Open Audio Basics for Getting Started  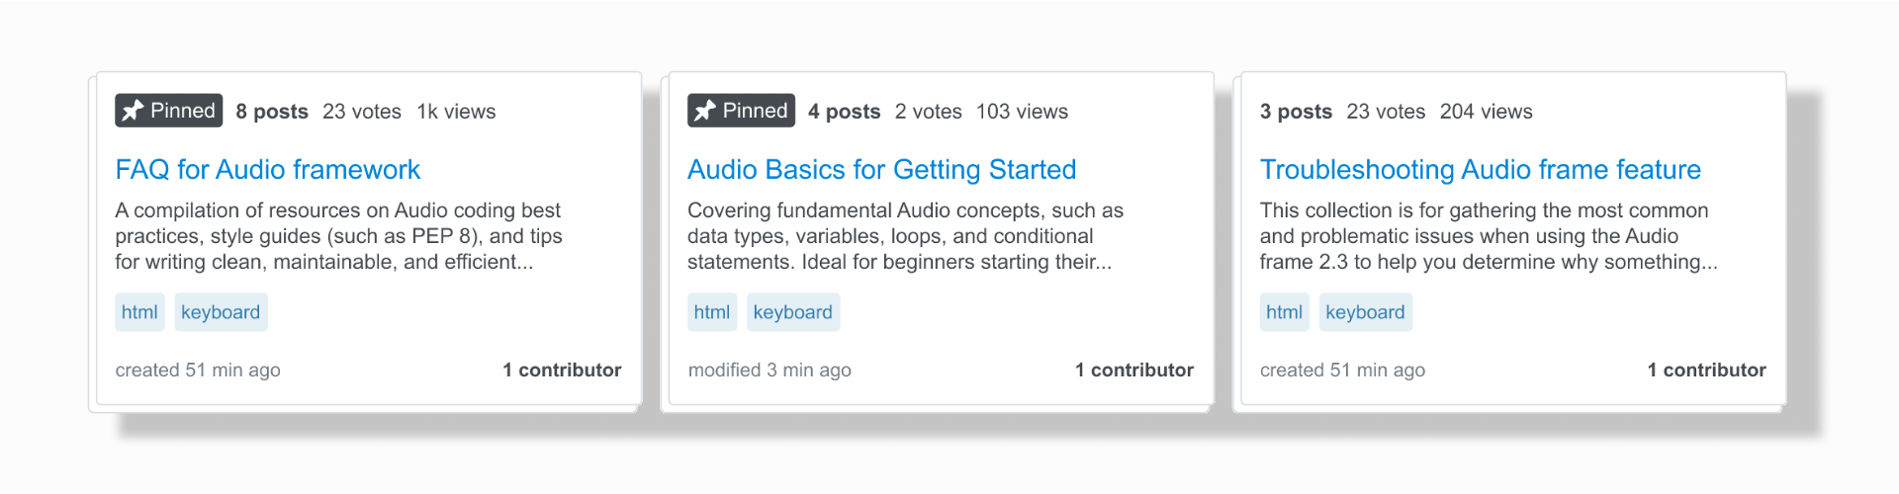pos(881,170)
